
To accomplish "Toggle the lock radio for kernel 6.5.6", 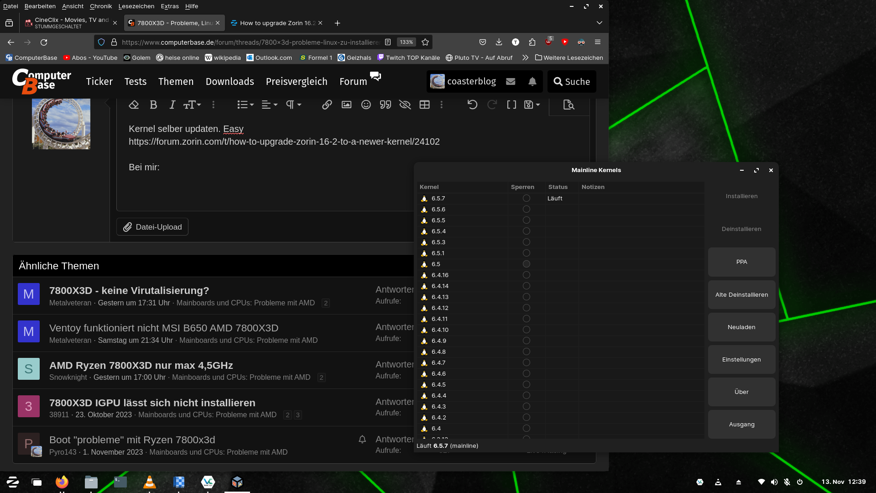I will point(526,210).
